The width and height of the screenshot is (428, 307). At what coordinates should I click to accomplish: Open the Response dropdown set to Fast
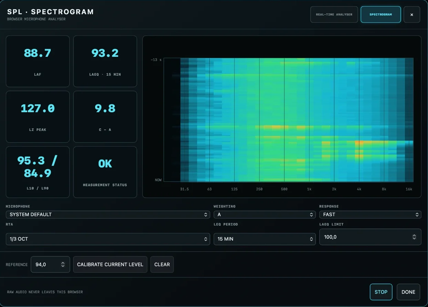tap(370, 214)
